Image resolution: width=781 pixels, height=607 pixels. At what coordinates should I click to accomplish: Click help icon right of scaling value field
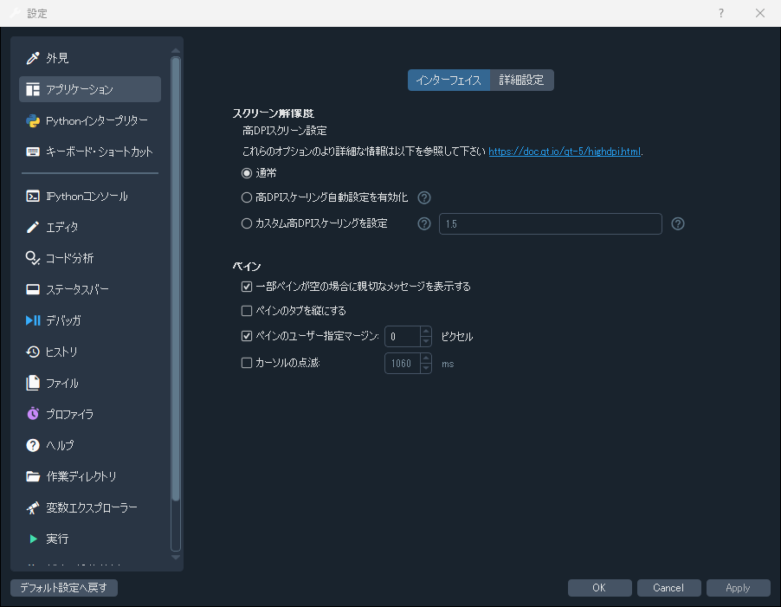[x=678, y=223]
